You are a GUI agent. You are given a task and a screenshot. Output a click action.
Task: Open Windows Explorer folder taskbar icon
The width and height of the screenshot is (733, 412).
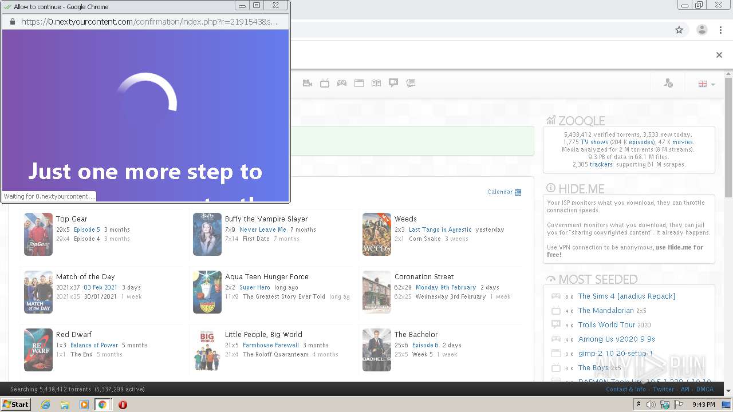[65, 405]
